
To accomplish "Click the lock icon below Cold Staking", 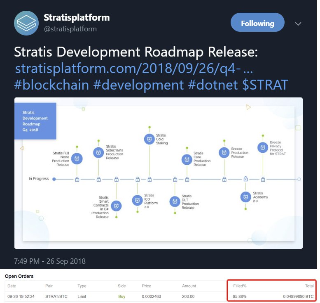I will [149, 179].
